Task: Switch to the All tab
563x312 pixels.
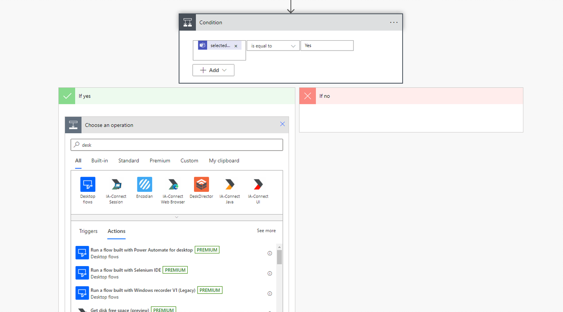Action: 78,161
